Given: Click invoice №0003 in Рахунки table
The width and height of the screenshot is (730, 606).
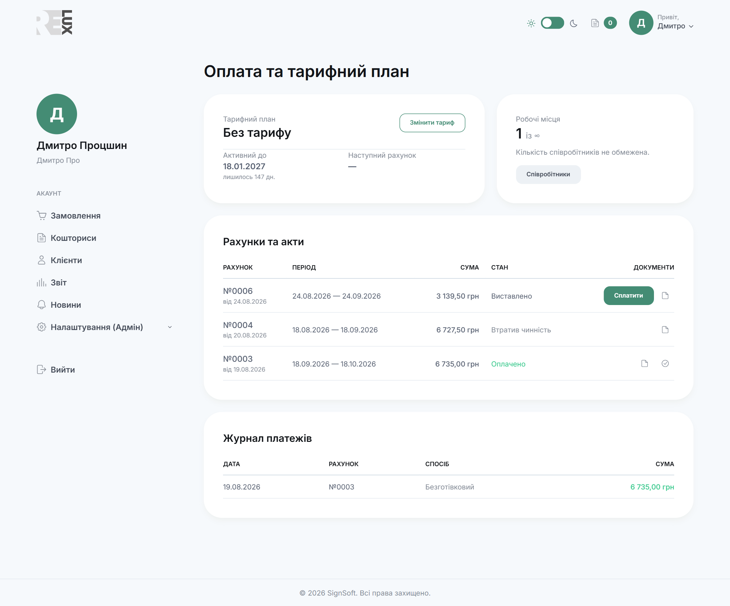Looking at the screenshot, I should [x=238, y=359].
